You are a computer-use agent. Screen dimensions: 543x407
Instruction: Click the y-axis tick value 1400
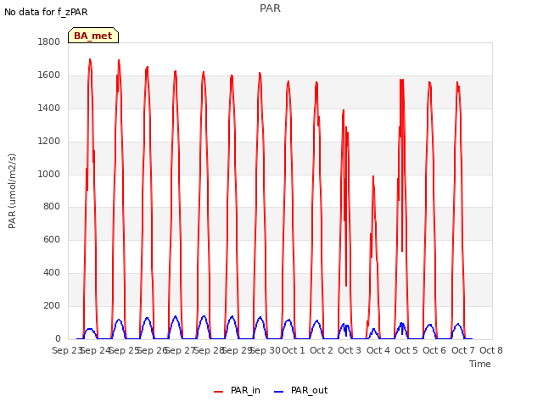(x=49, y=109)
